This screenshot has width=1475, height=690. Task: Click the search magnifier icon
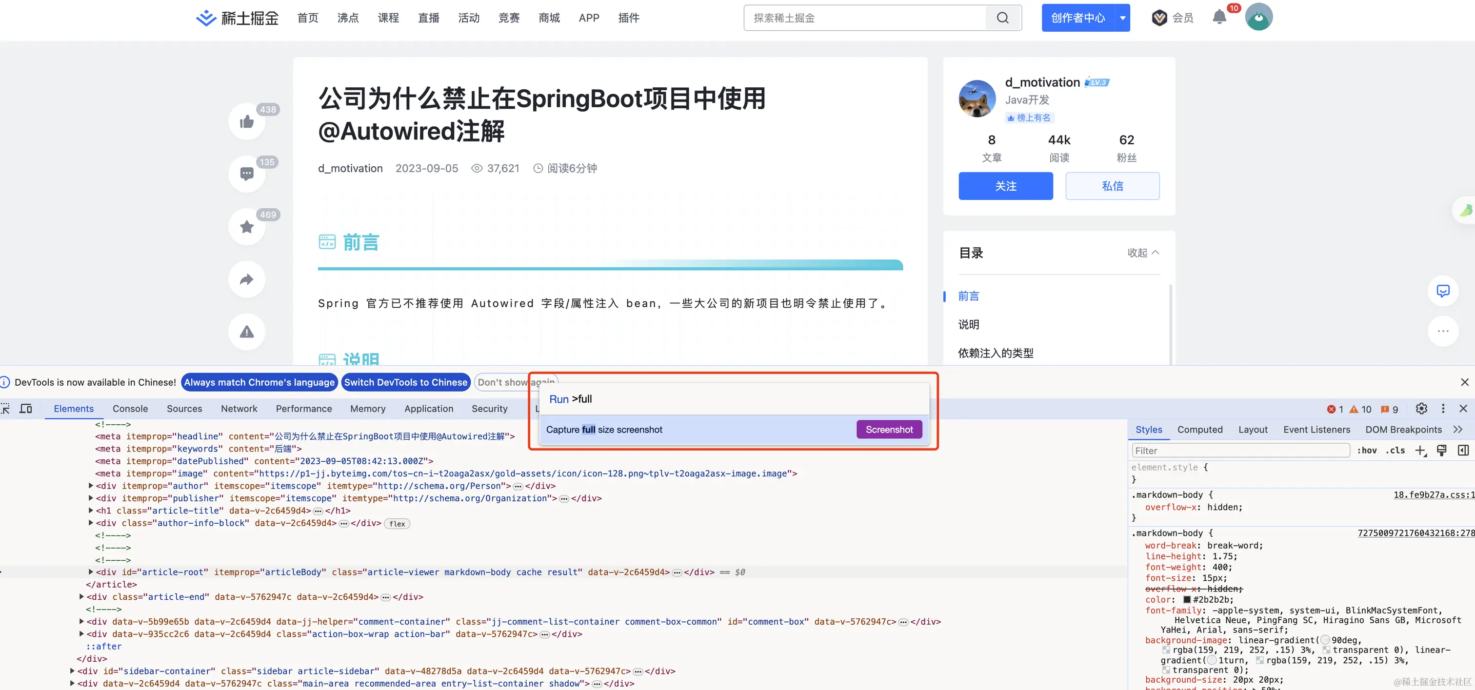click(x=1003, y=18)
